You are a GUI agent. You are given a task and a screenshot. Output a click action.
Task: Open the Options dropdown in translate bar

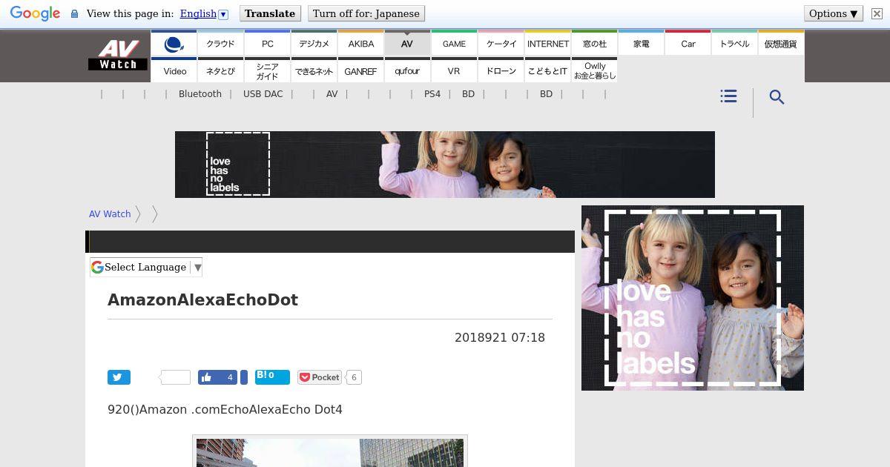click(x=833, y=13)
